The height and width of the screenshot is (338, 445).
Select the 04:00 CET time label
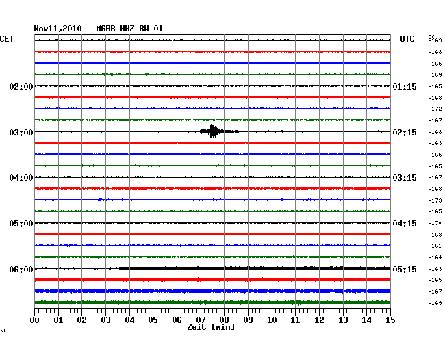tap(21, 178)
